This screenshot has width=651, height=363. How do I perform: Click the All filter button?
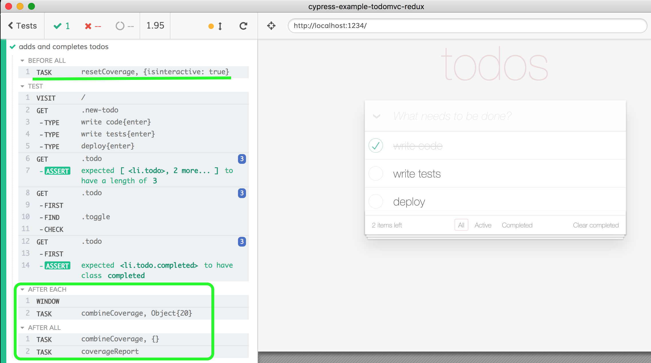click(461, 225)
